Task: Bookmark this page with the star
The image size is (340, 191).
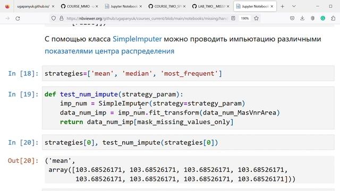Action: [x=256, y=19]
